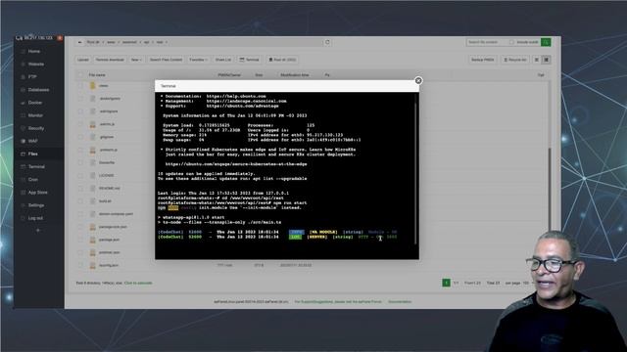Close the Terminal popup window
The height and width of the screenshot is (352, 627).
point(418,80)
